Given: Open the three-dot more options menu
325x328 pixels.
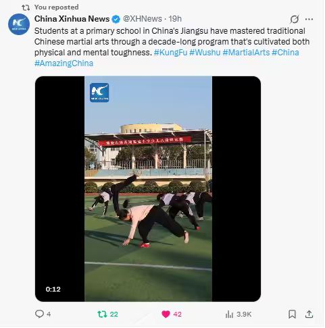Looking at the screenshot, I should (309, 19).
